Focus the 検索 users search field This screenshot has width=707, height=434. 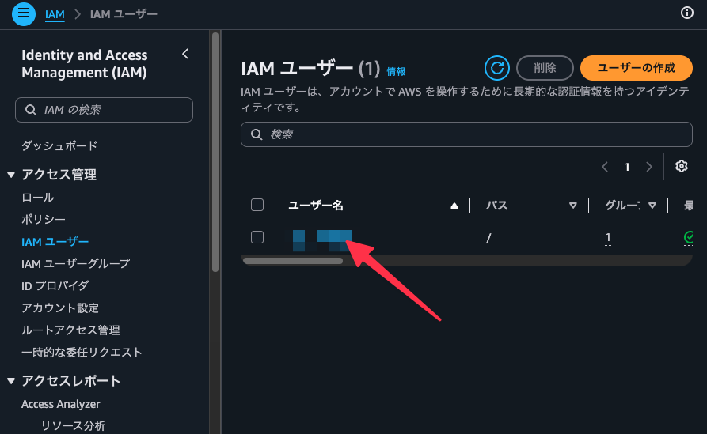tap(466, 134)
